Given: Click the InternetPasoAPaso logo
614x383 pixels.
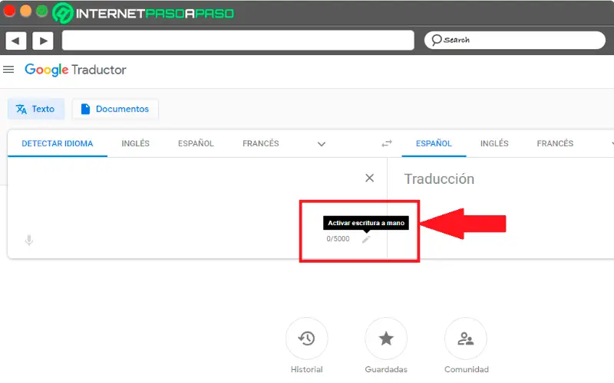Looking at the screenshot, I should point(143,13).
